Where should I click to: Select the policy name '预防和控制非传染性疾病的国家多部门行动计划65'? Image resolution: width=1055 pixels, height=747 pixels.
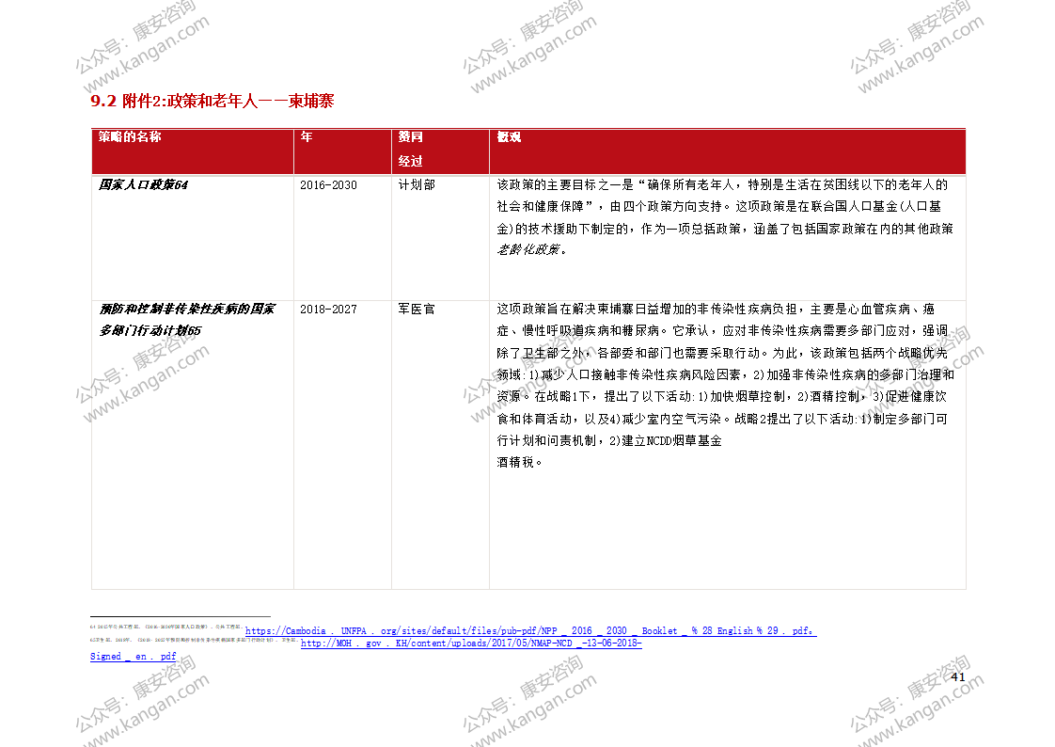click(x=187, y=320)
